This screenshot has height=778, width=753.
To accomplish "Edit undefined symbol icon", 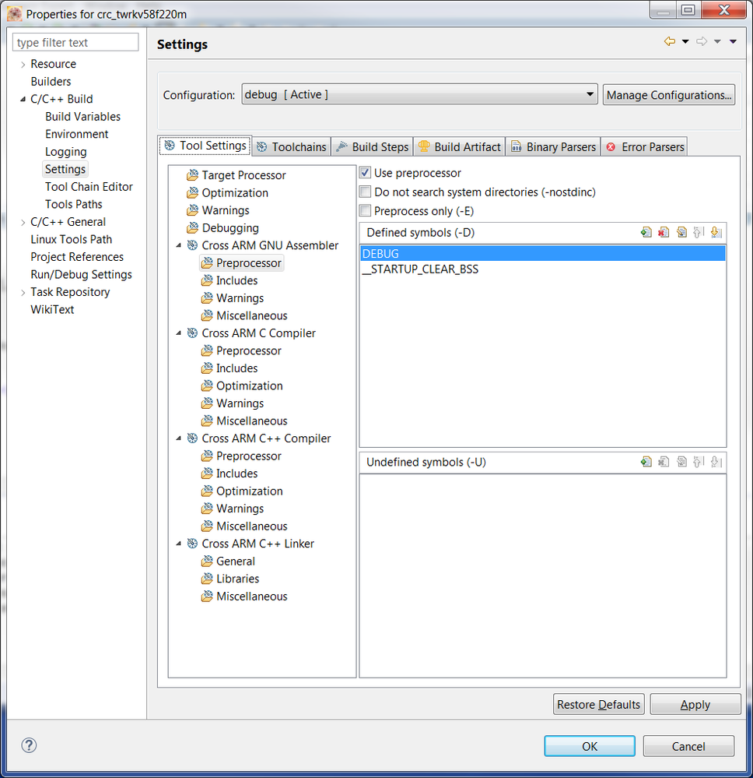I will pos(681,462).
